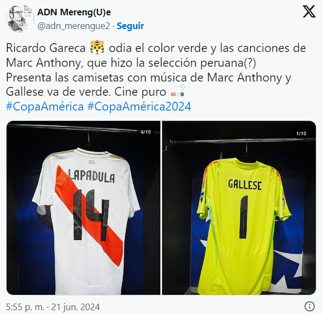323x314 pixels.
Task: Open the ADN Mereng(U)e display name
Action: pos(74,13)
